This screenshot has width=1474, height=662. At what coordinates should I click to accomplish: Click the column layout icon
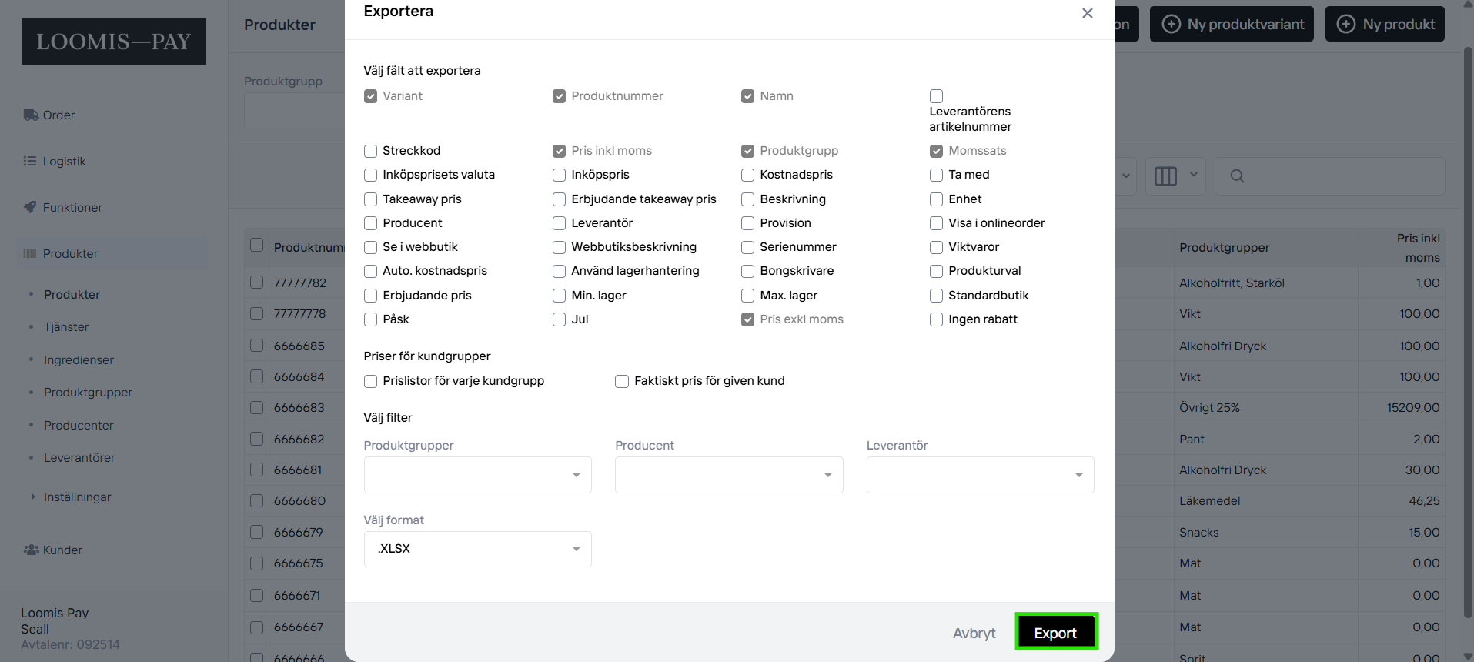point(1165,176)
